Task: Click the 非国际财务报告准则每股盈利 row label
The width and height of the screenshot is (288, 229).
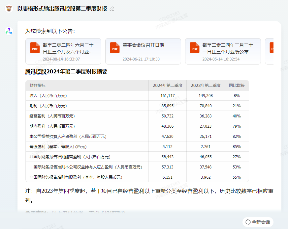Action: point(76,177)
